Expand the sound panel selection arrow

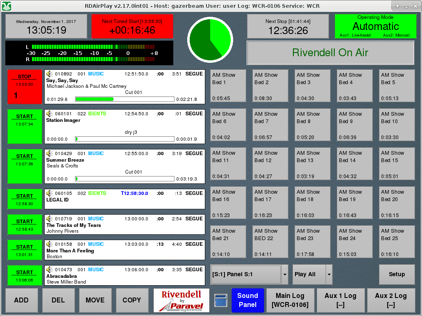tap(284, 274)
